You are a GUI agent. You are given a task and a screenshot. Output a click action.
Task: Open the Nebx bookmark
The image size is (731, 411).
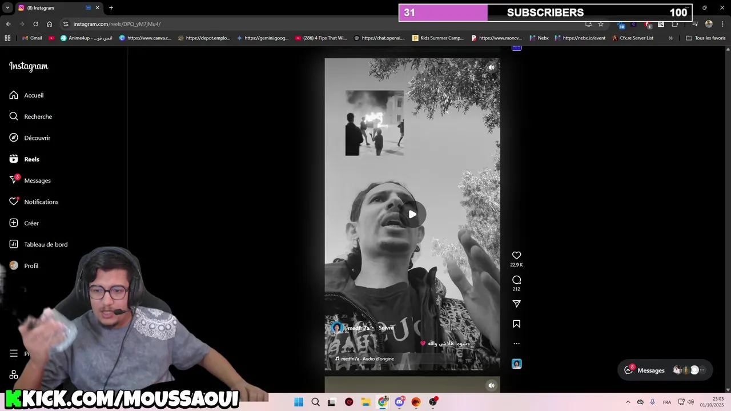(x=539, y=38)
